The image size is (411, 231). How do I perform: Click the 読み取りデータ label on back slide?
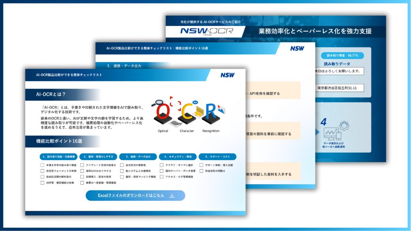[x=337, y=64]
